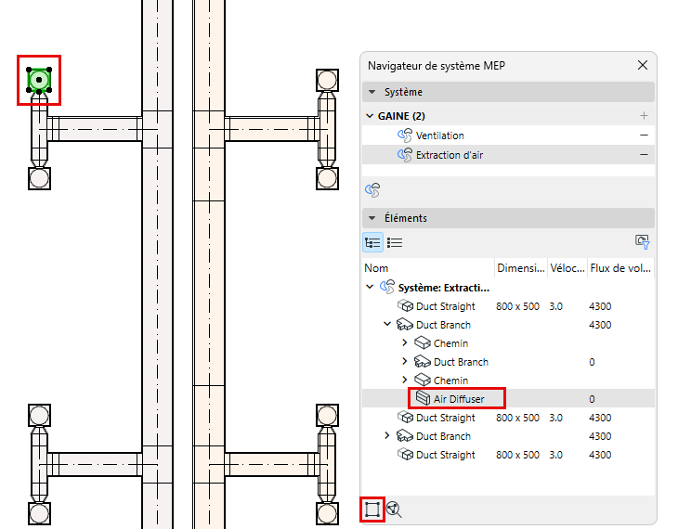678x529 pixels.
Task: Switch to flat list view
Action: [x=395, y=242]
